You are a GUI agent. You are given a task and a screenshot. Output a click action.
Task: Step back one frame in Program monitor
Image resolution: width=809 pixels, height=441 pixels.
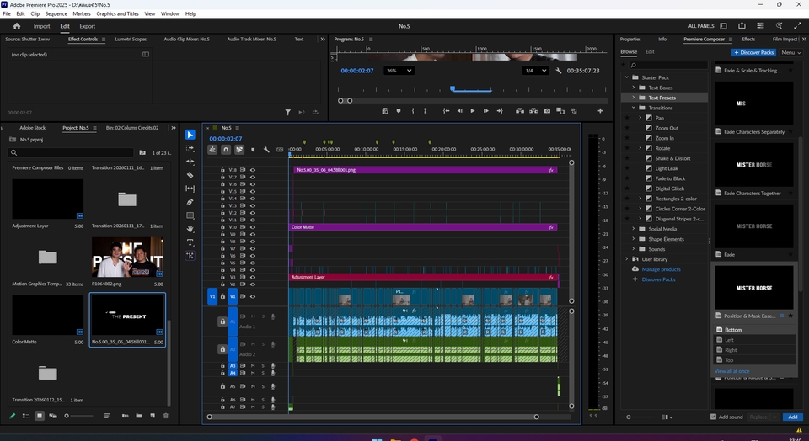click(x=459, y=111)
